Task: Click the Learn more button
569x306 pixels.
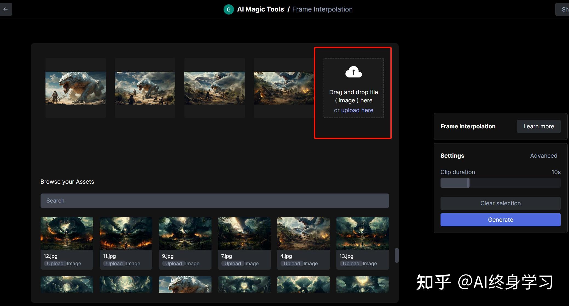Action: tap(538, 126)
